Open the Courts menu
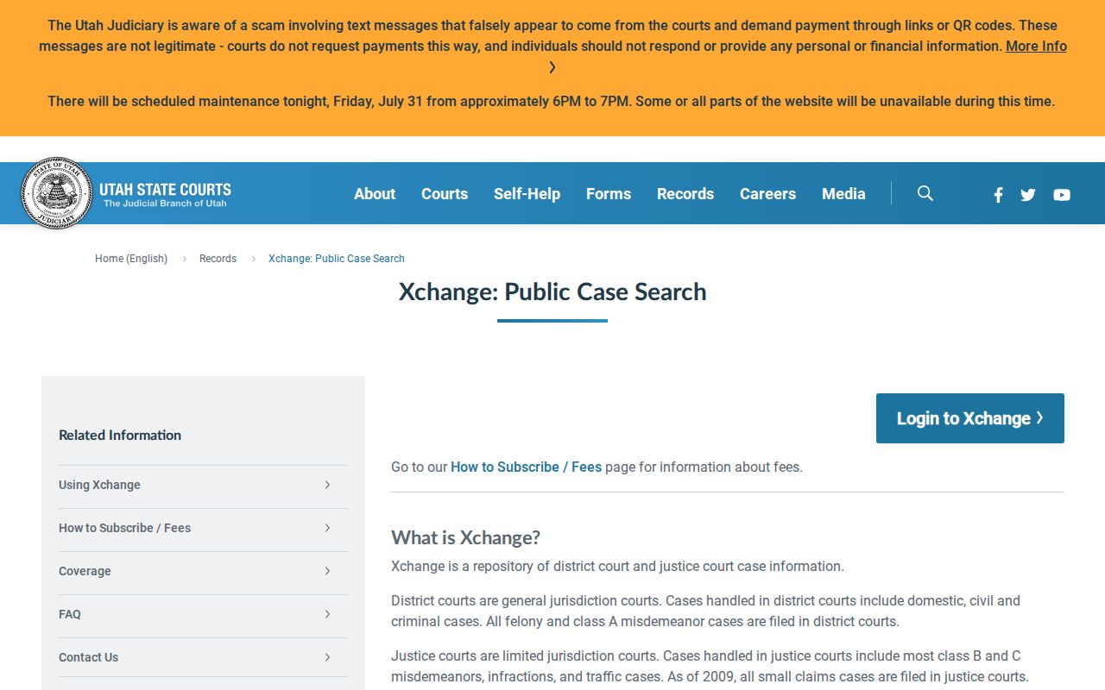 coord(445,194)
